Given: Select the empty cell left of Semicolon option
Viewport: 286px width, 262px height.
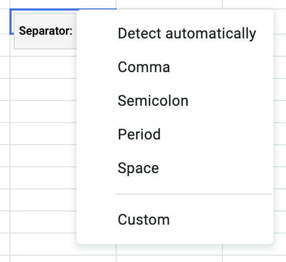Looking at the screenshot, I should click(44, 112).
